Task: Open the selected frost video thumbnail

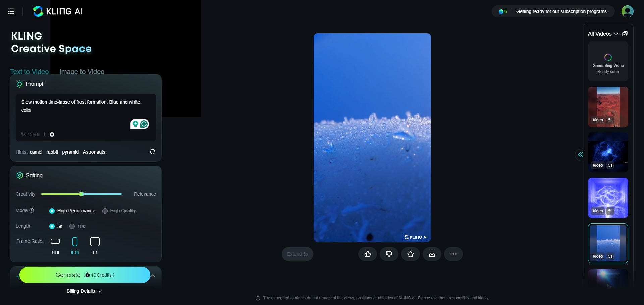Action: tap(608, 243)
